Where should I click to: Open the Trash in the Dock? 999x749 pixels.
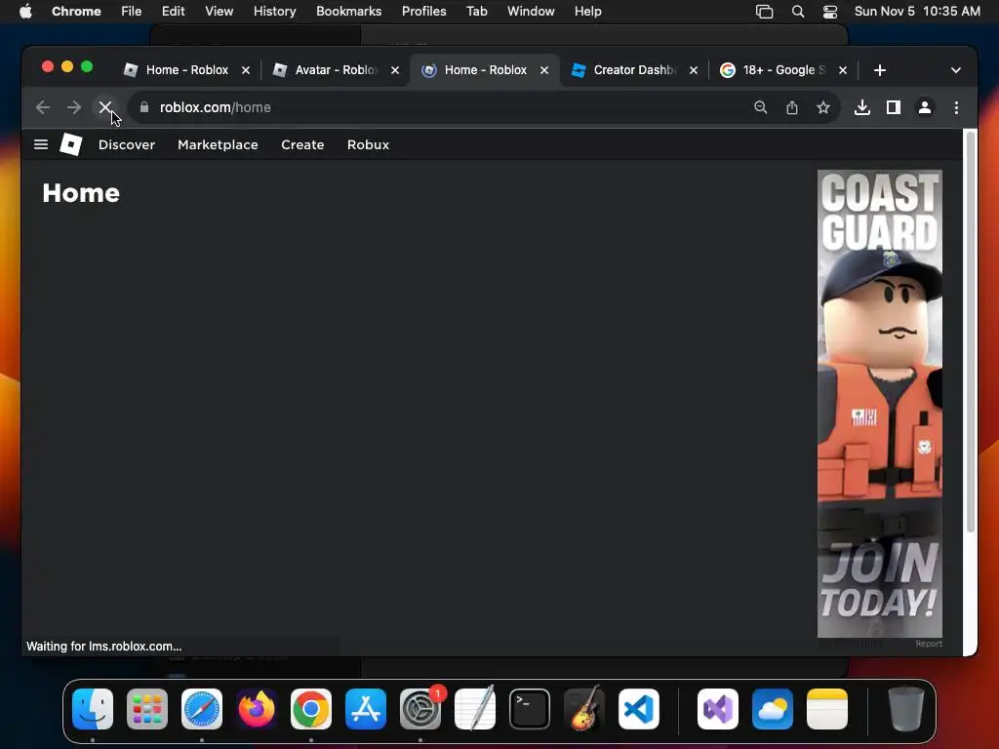[906, 709]
